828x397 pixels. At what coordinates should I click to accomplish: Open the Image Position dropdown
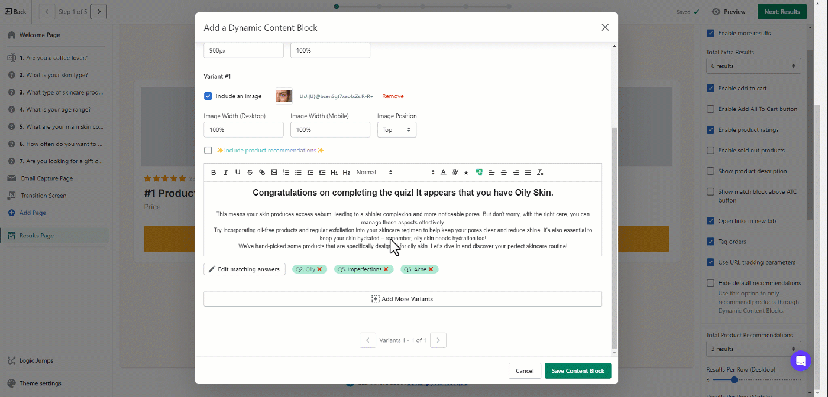397,130
